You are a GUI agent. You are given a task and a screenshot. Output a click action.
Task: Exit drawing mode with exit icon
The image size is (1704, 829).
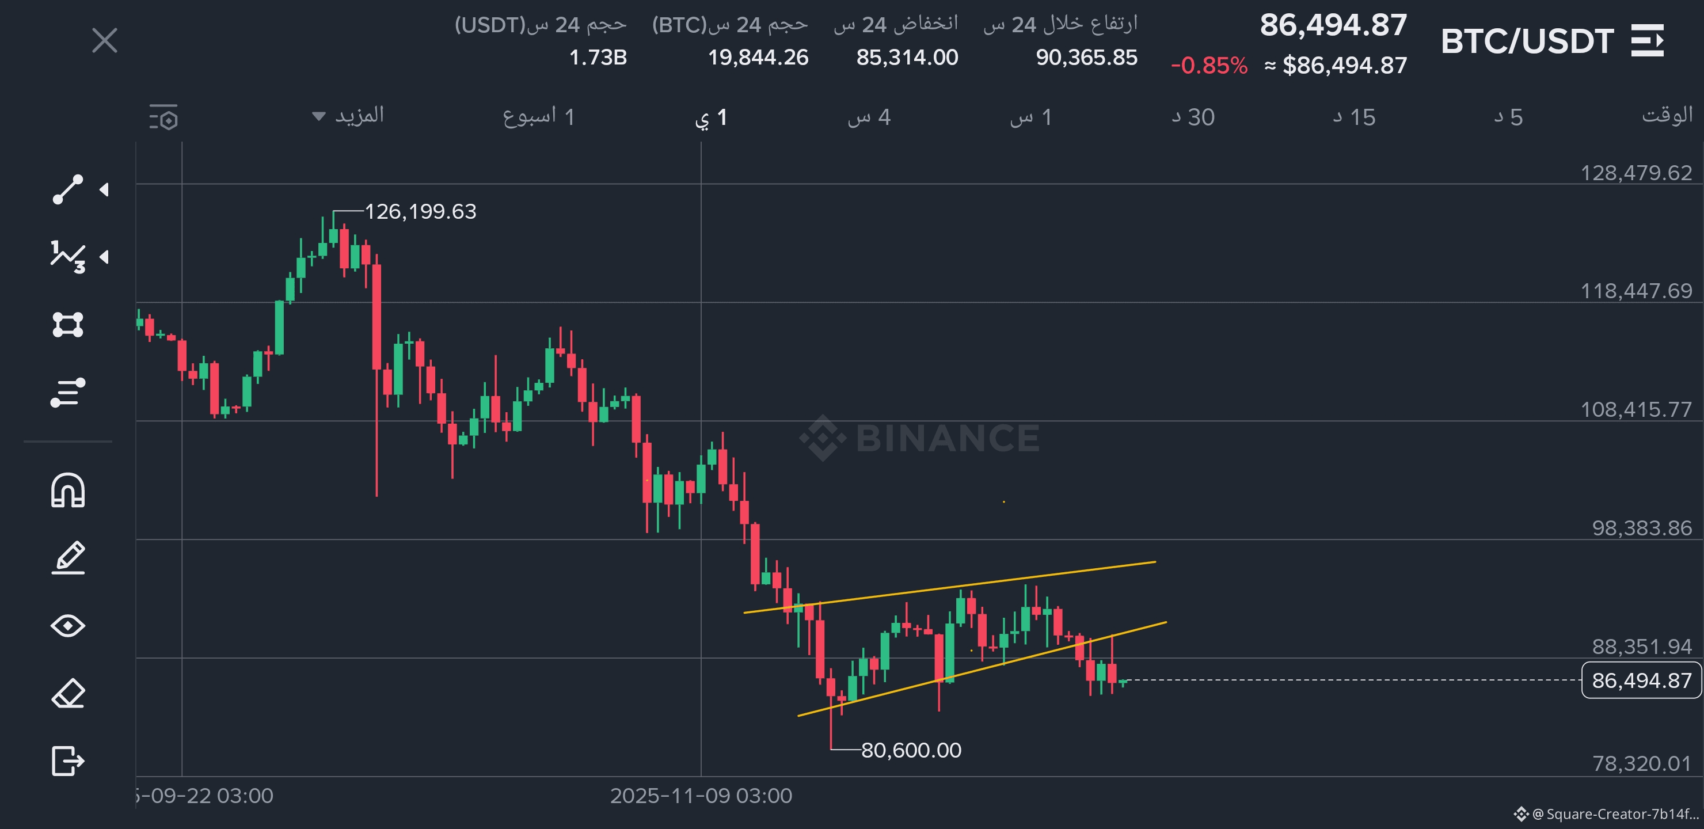(x=67, y=760)
